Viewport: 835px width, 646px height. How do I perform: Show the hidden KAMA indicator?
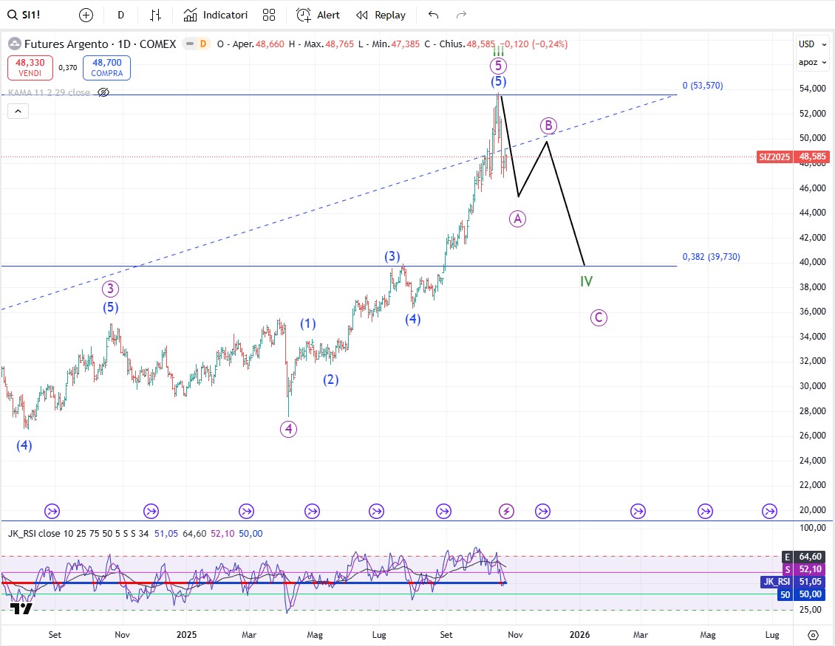pos(103,92)
